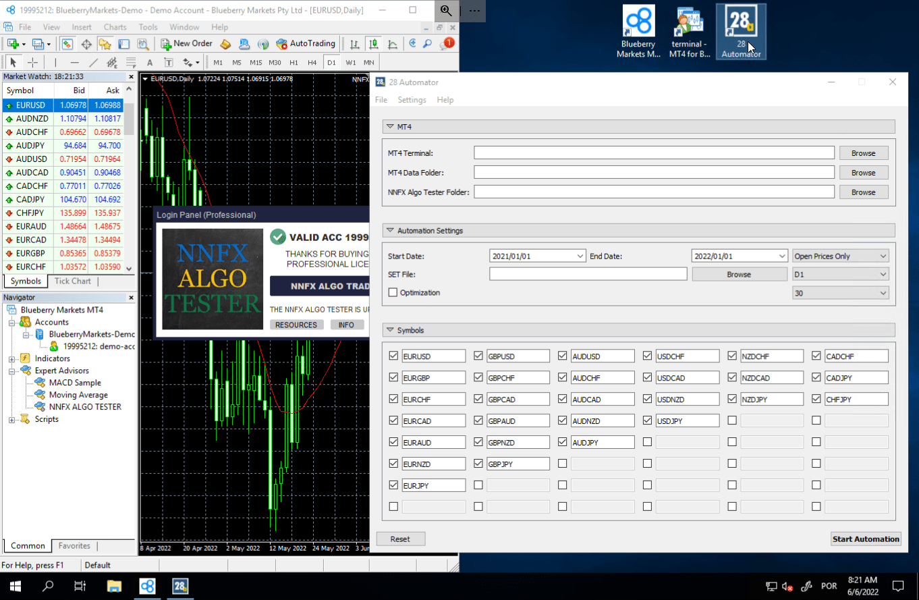Enable the Optimization checkbox
The width and height of the screenshot is (919, 600).
(x=393, y=293)
